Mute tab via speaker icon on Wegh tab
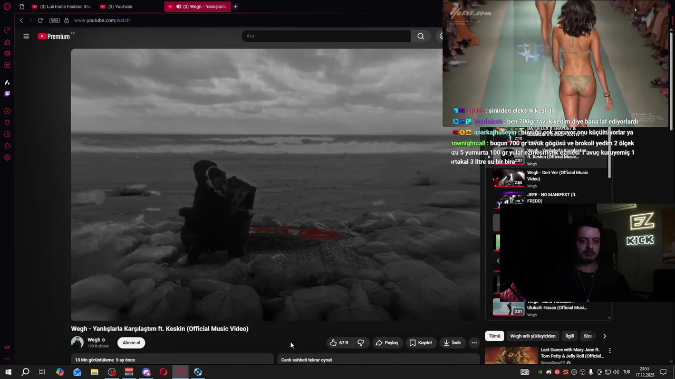 179,6
